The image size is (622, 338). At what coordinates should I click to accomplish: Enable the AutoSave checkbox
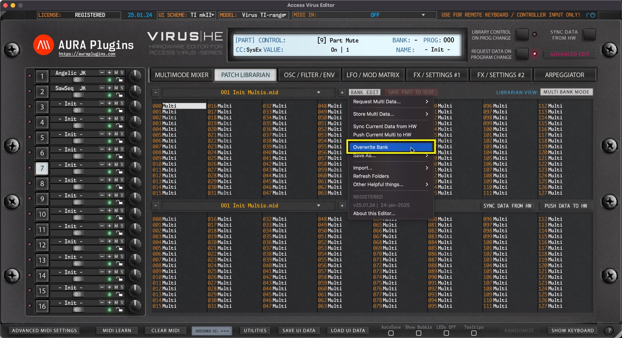point(391,333)
